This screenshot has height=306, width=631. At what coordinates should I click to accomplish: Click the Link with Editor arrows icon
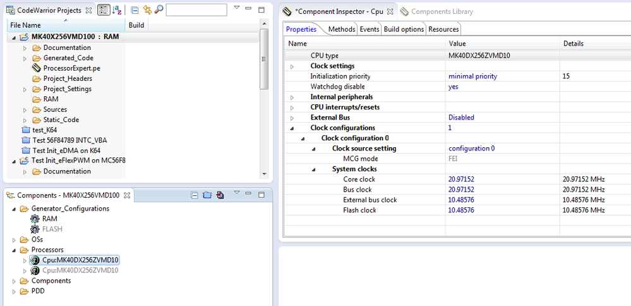[147, 10]
